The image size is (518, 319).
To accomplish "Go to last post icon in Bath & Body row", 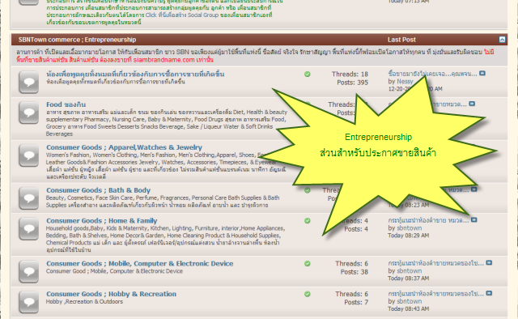I will 474,189.
